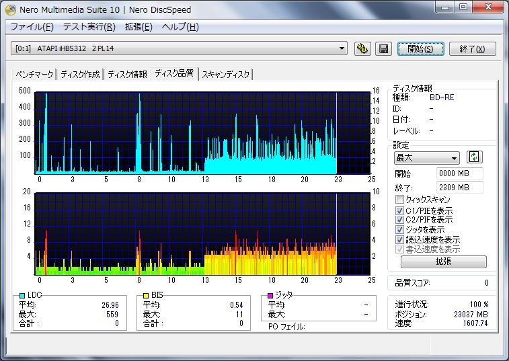Open the テスト実行(R) menu

89,27
